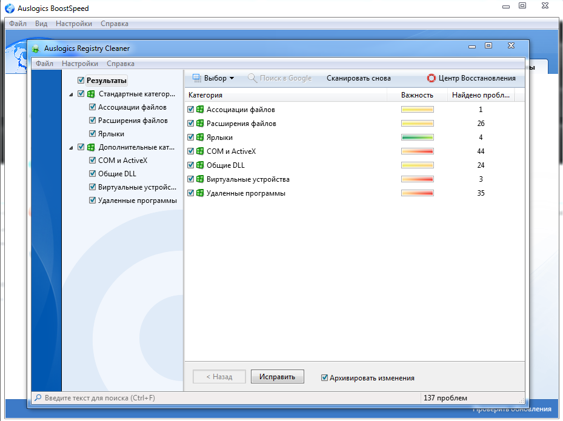Uncheck Общие DLL in the results list
Viewport: 563px width, 421px height.
(x=191, y=165)
